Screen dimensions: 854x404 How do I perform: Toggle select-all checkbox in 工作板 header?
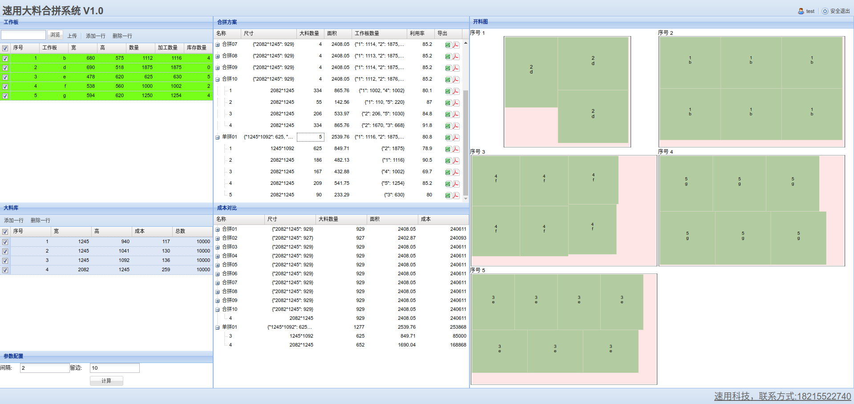(x=5, y=48)
